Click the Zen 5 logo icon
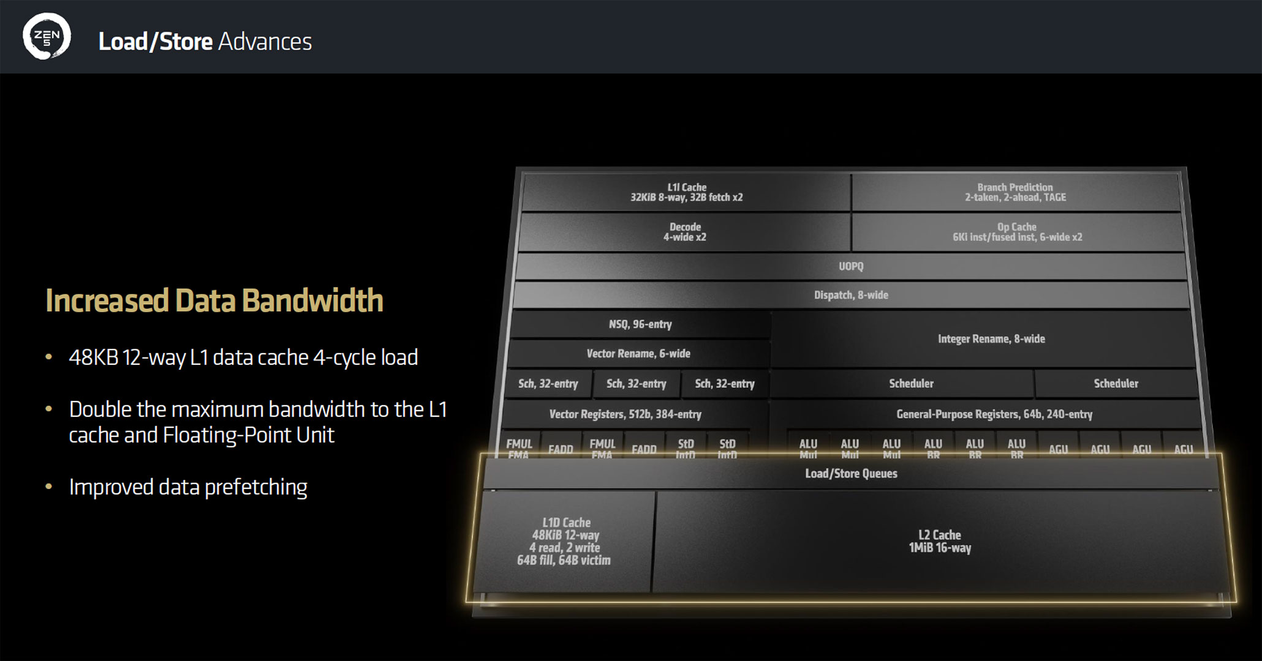 47,37
